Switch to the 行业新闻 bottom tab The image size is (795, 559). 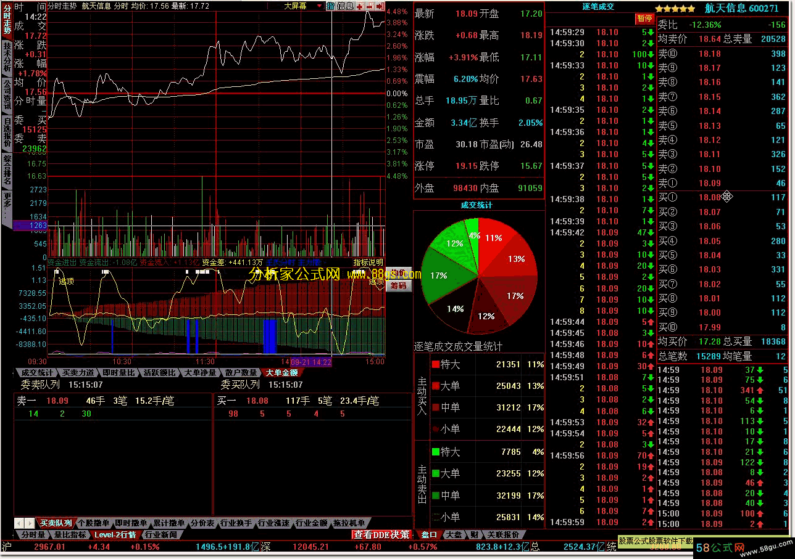click(161, 534)
